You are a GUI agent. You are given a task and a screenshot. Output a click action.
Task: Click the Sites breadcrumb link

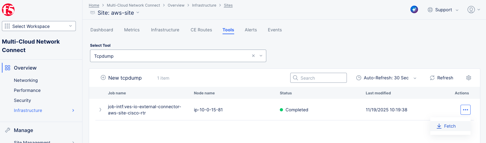(228, 5)
